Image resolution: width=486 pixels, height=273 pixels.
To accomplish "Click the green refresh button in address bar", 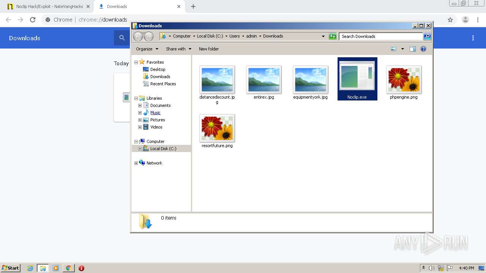I will pos(333,36).
